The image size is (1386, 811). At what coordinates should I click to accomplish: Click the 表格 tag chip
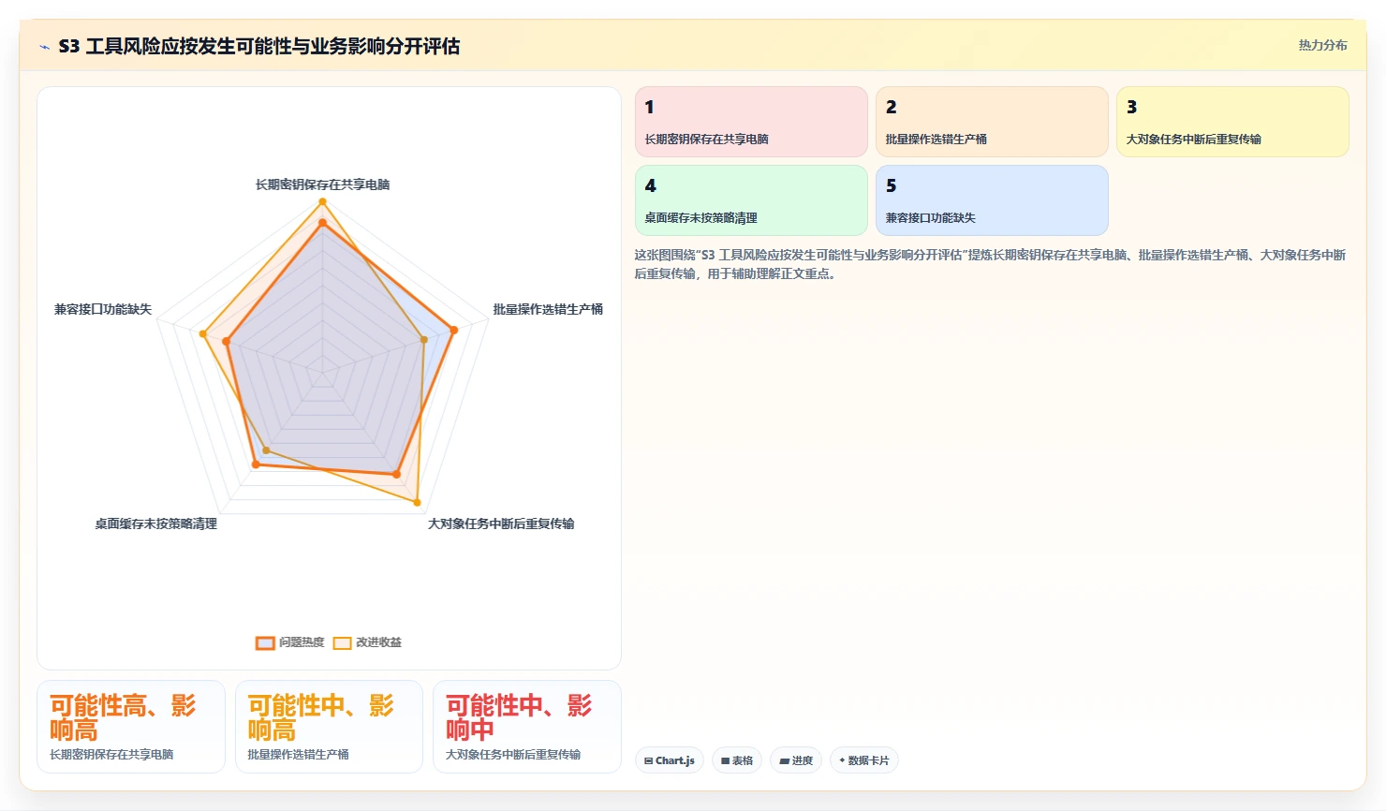click(737, 760)
